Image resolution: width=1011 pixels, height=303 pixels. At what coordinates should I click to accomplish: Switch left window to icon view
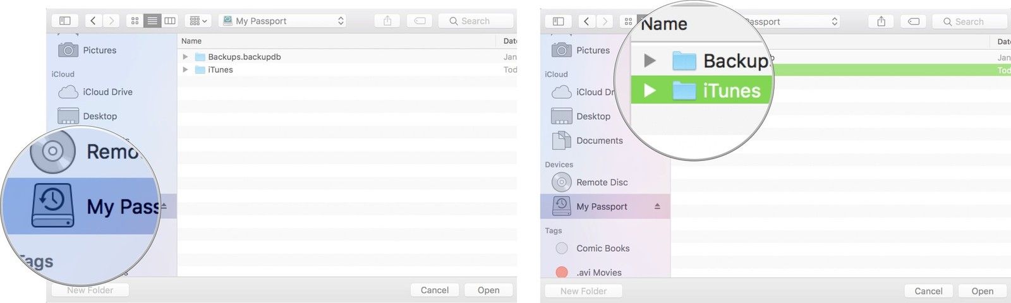[135, 21]
